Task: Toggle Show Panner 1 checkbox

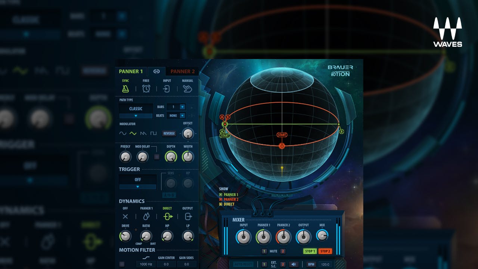Action: pos(221,195)
